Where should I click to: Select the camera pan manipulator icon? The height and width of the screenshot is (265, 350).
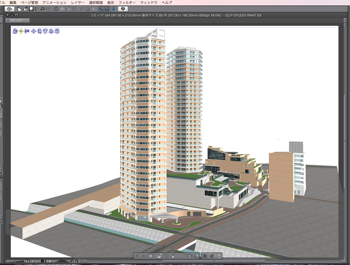[x=21, y=31]
